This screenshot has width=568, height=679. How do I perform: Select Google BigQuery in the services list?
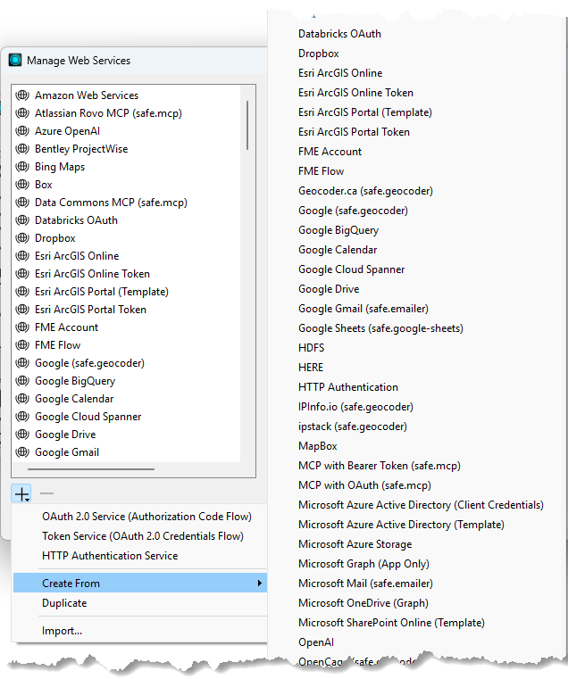(75, 381)
